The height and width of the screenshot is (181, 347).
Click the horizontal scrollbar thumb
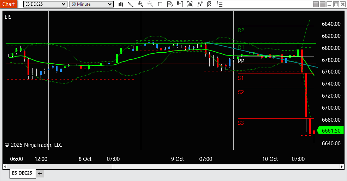(x=226, y=167)
